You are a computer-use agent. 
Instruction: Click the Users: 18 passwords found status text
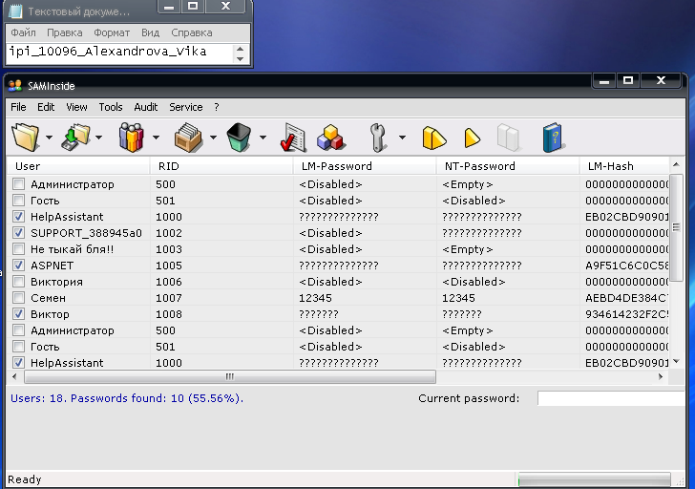point(127,398)
